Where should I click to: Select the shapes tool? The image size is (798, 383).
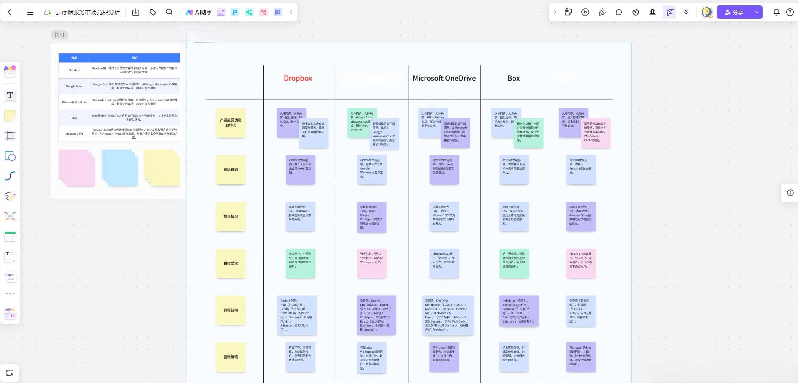(x=10, y=156)
